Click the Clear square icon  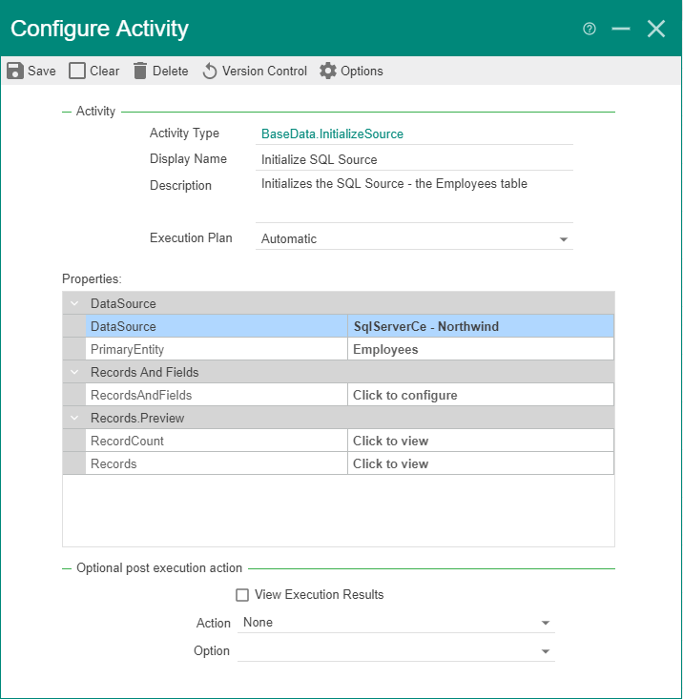point(77,71)
